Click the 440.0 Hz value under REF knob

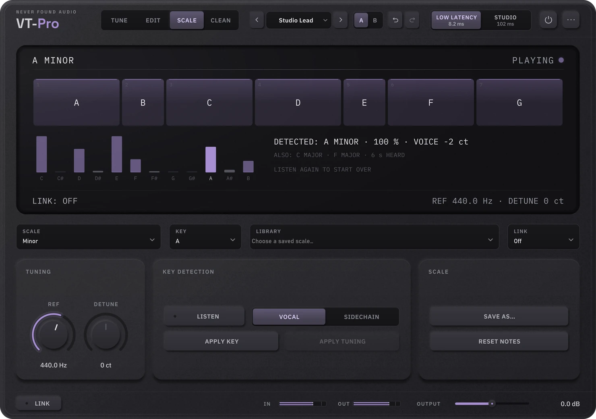54,365
